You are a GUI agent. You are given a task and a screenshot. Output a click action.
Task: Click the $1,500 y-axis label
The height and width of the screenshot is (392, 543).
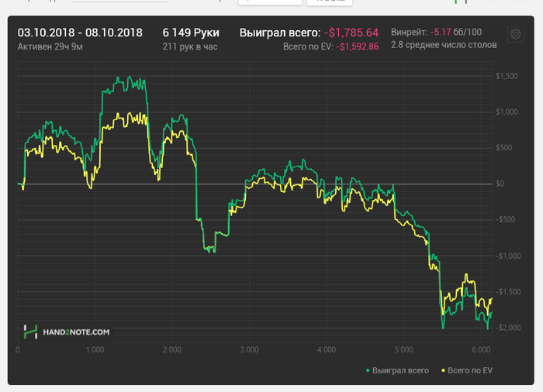(507, 76)
